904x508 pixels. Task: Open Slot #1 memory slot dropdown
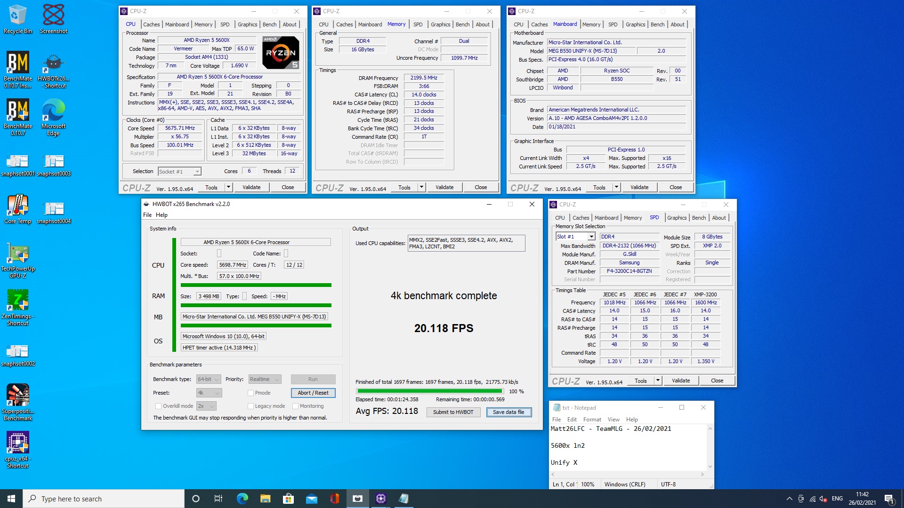coord(575,237)
